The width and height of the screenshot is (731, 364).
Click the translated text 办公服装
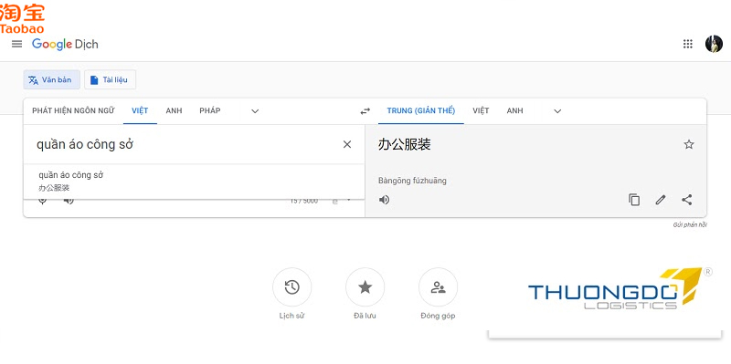pyautogui.click(x=404, y=145)
